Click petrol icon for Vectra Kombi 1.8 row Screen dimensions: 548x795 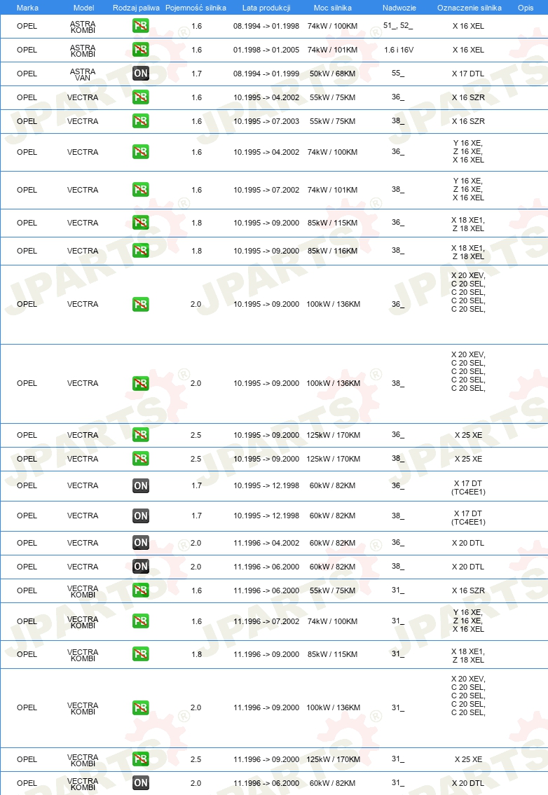(x=141, y=654)
